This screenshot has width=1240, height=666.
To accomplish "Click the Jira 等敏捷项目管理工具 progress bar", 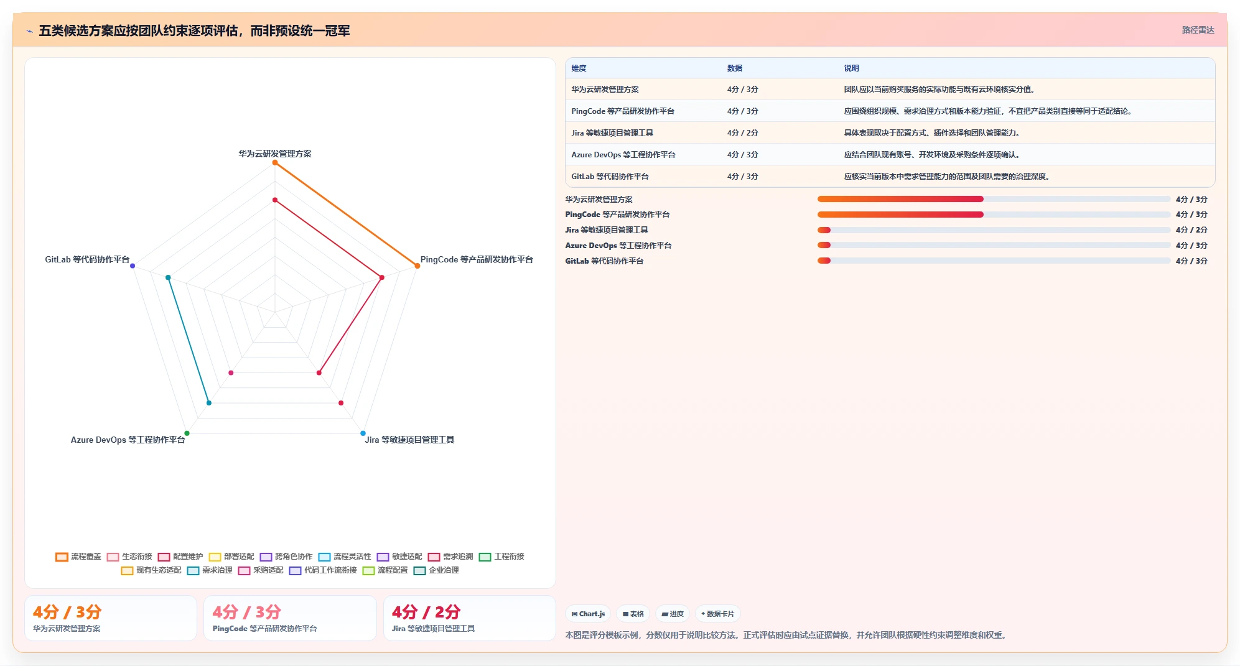I will 994,230.
